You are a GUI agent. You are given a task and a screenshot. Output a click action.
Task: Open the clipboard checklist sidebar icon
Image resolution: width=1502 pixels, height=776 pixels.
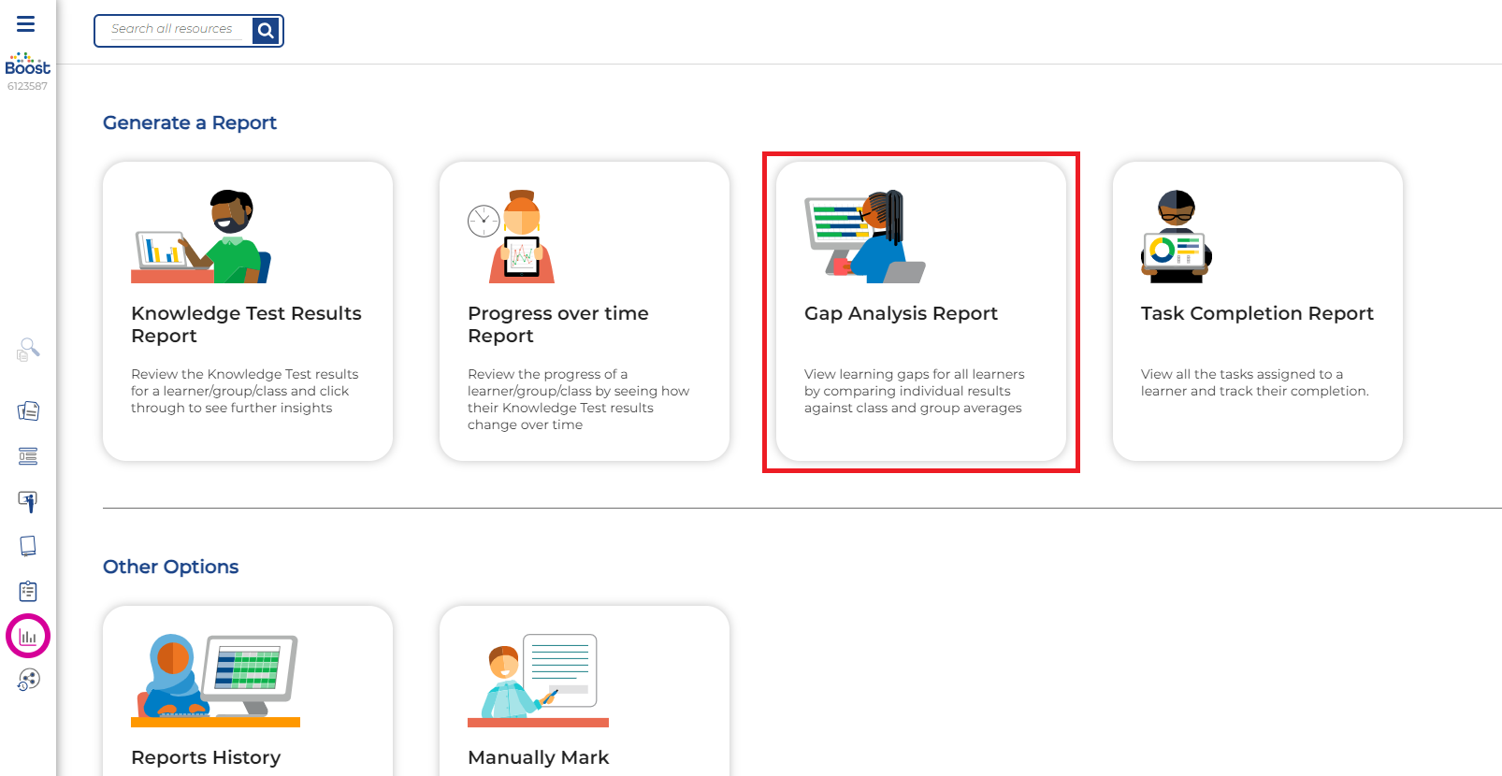pyautogui.click(x=28, y=591)
